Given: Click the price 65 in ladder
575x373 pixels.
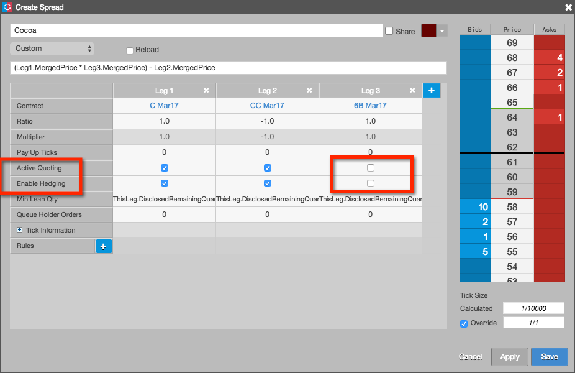Looking at the screenshot, I should [x=512, y=102].
